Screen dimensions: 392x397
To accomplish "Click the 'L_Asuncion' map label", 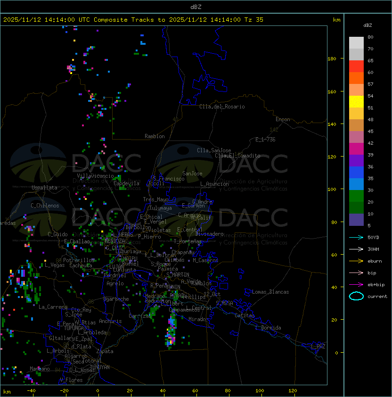I will coord(214,184).
